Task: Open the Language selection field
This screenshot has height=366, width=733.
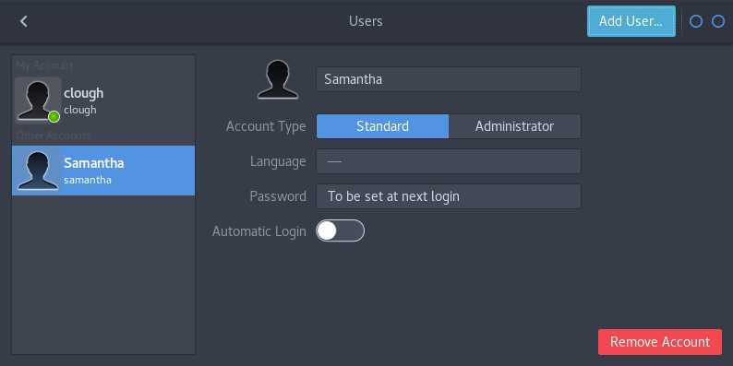Action: [449, 161]
